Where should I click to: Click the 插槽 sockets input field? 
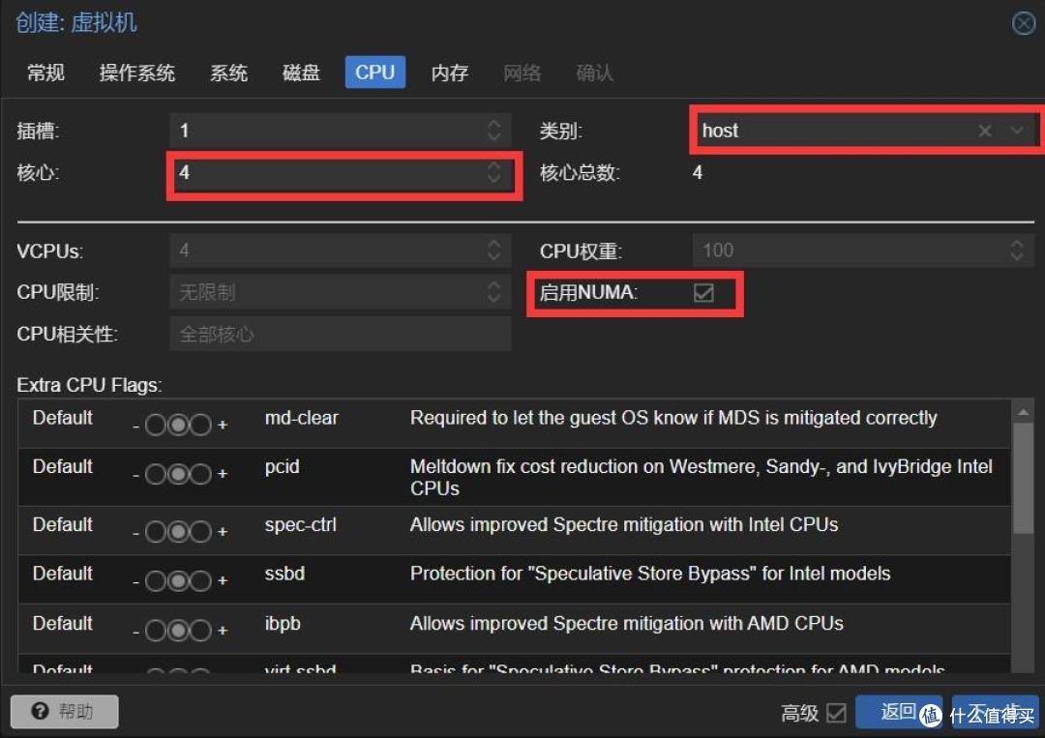pyautogui.click(x=341, y=130)
